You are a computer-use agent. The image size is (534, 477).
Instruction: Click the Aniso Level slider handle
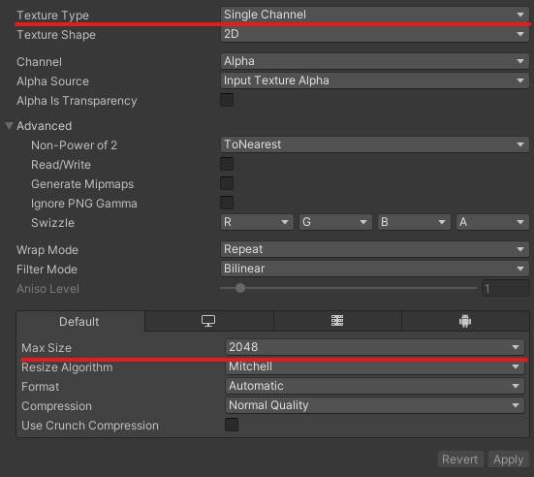pos(240,288)
